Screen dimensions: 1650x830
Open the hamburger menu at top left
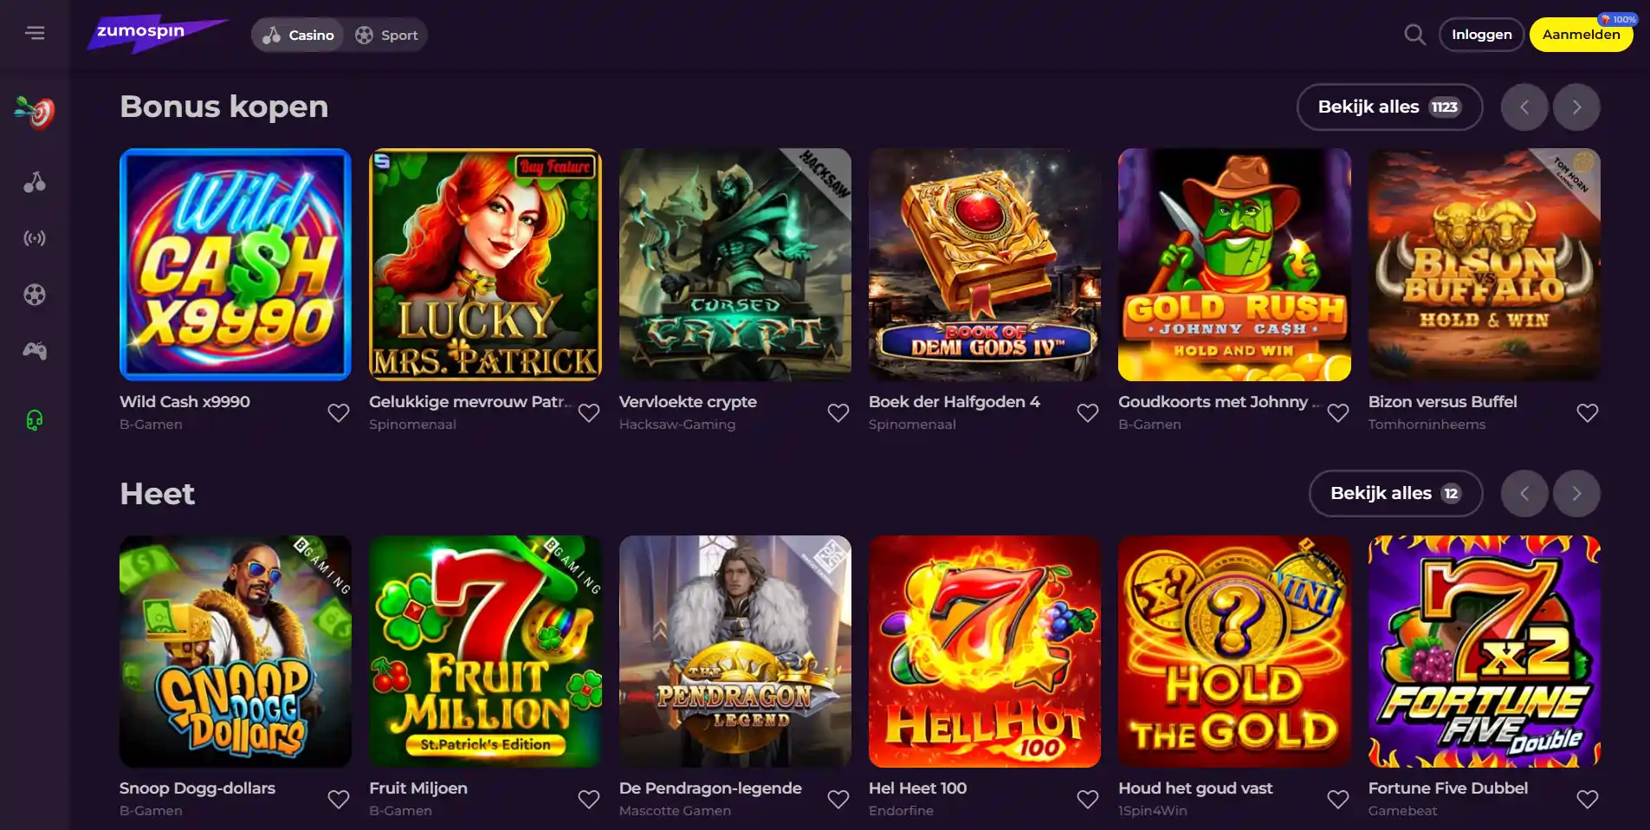(x=36, y=32)
